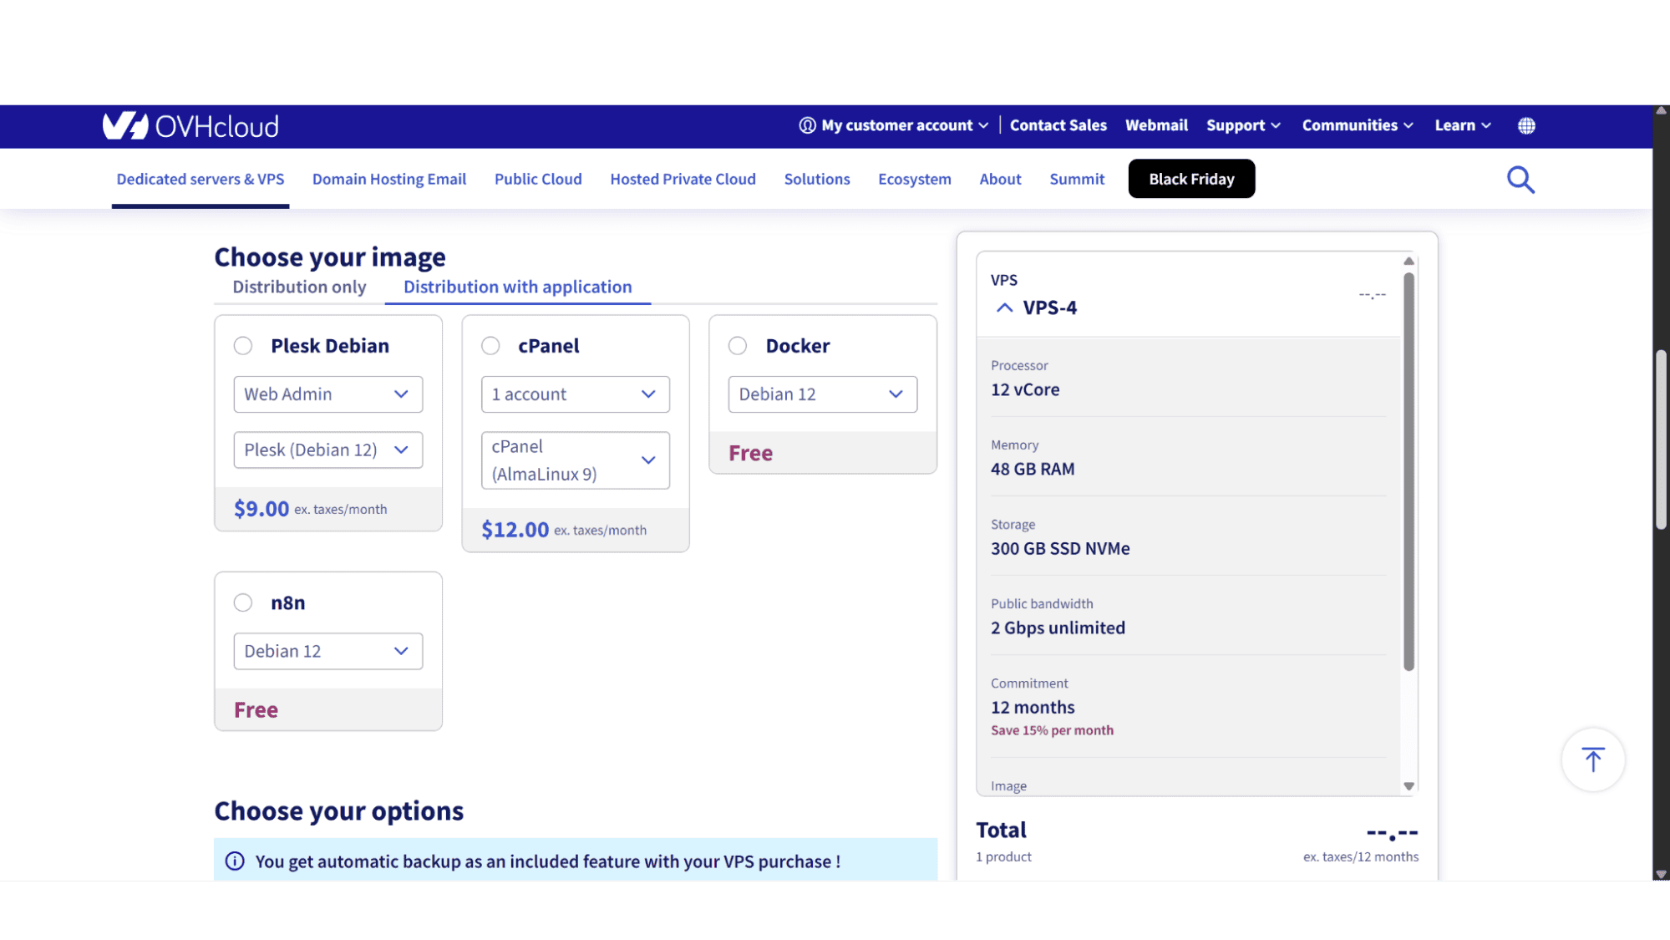
Task: Expand the Learn menu
Action: pos(1463,125)
